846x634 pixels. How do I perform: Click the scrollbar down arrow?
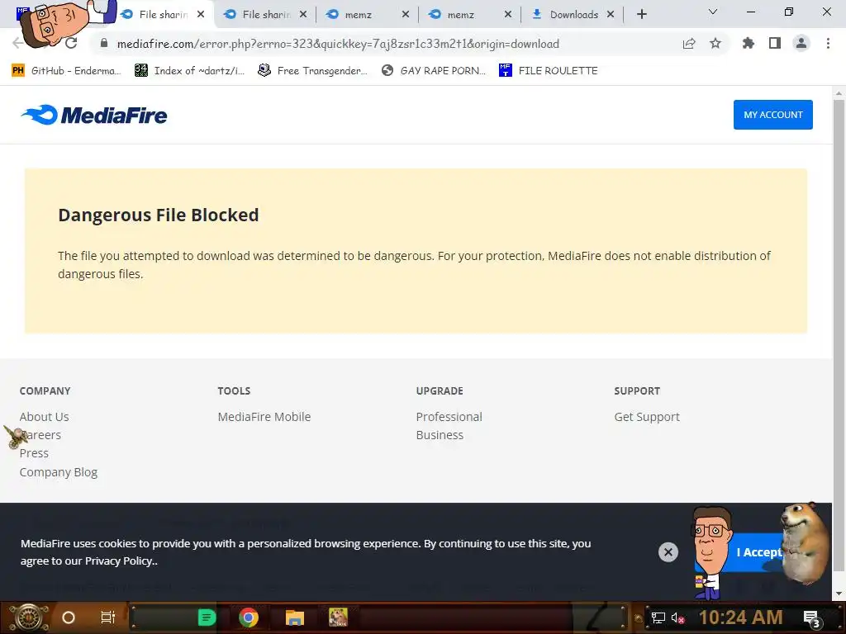point(839,594)
